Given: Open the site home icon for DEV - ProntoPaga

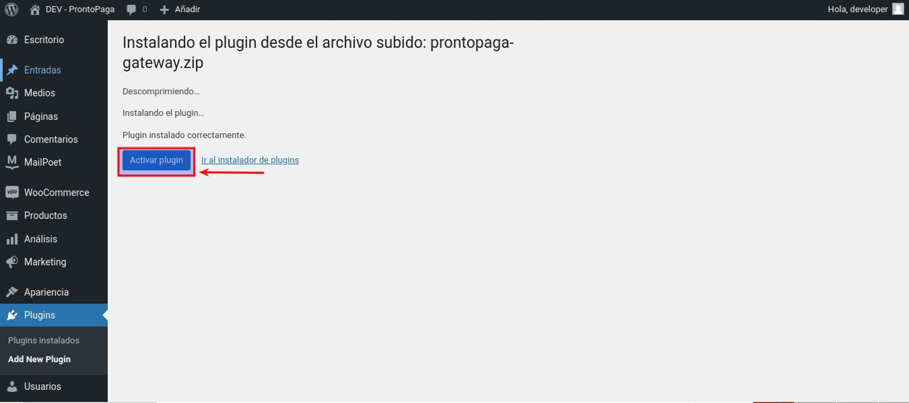Looking at the screenshot, I should click(35, 9).
